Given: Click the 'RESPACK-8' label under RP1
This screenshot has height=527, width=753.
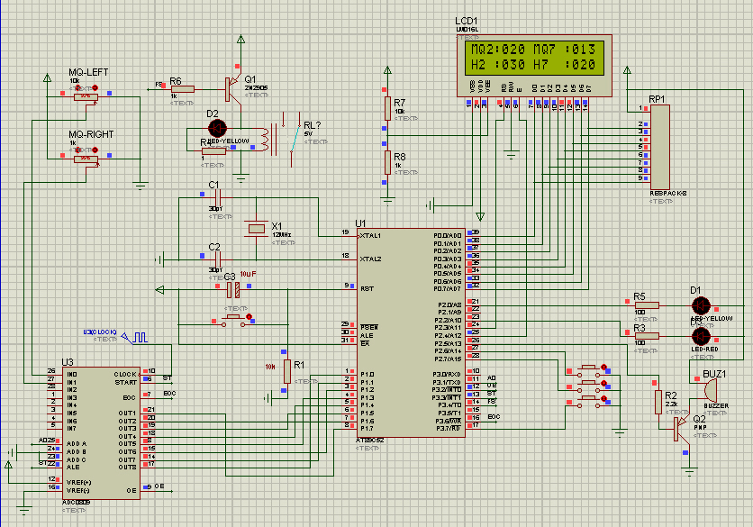Looking at the screenshot, I should pyautogui.click(x=668, y=193).
